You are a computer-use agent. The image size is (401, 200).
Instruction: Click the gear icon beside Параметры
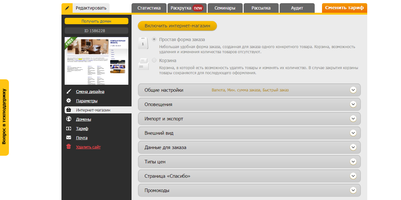coord(68,101)
